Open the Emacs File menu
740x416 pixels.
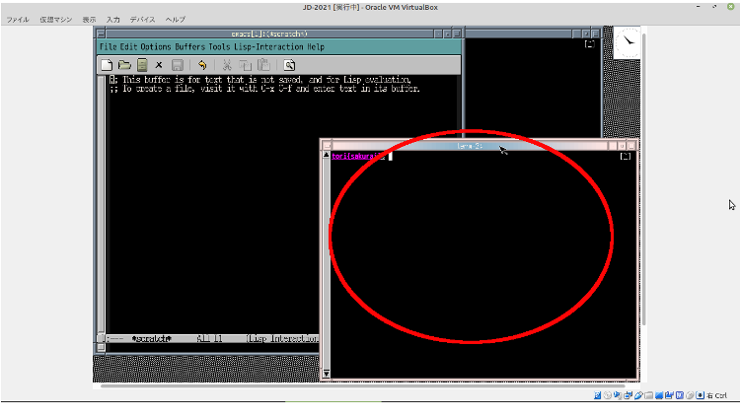(x=108, y=46)
